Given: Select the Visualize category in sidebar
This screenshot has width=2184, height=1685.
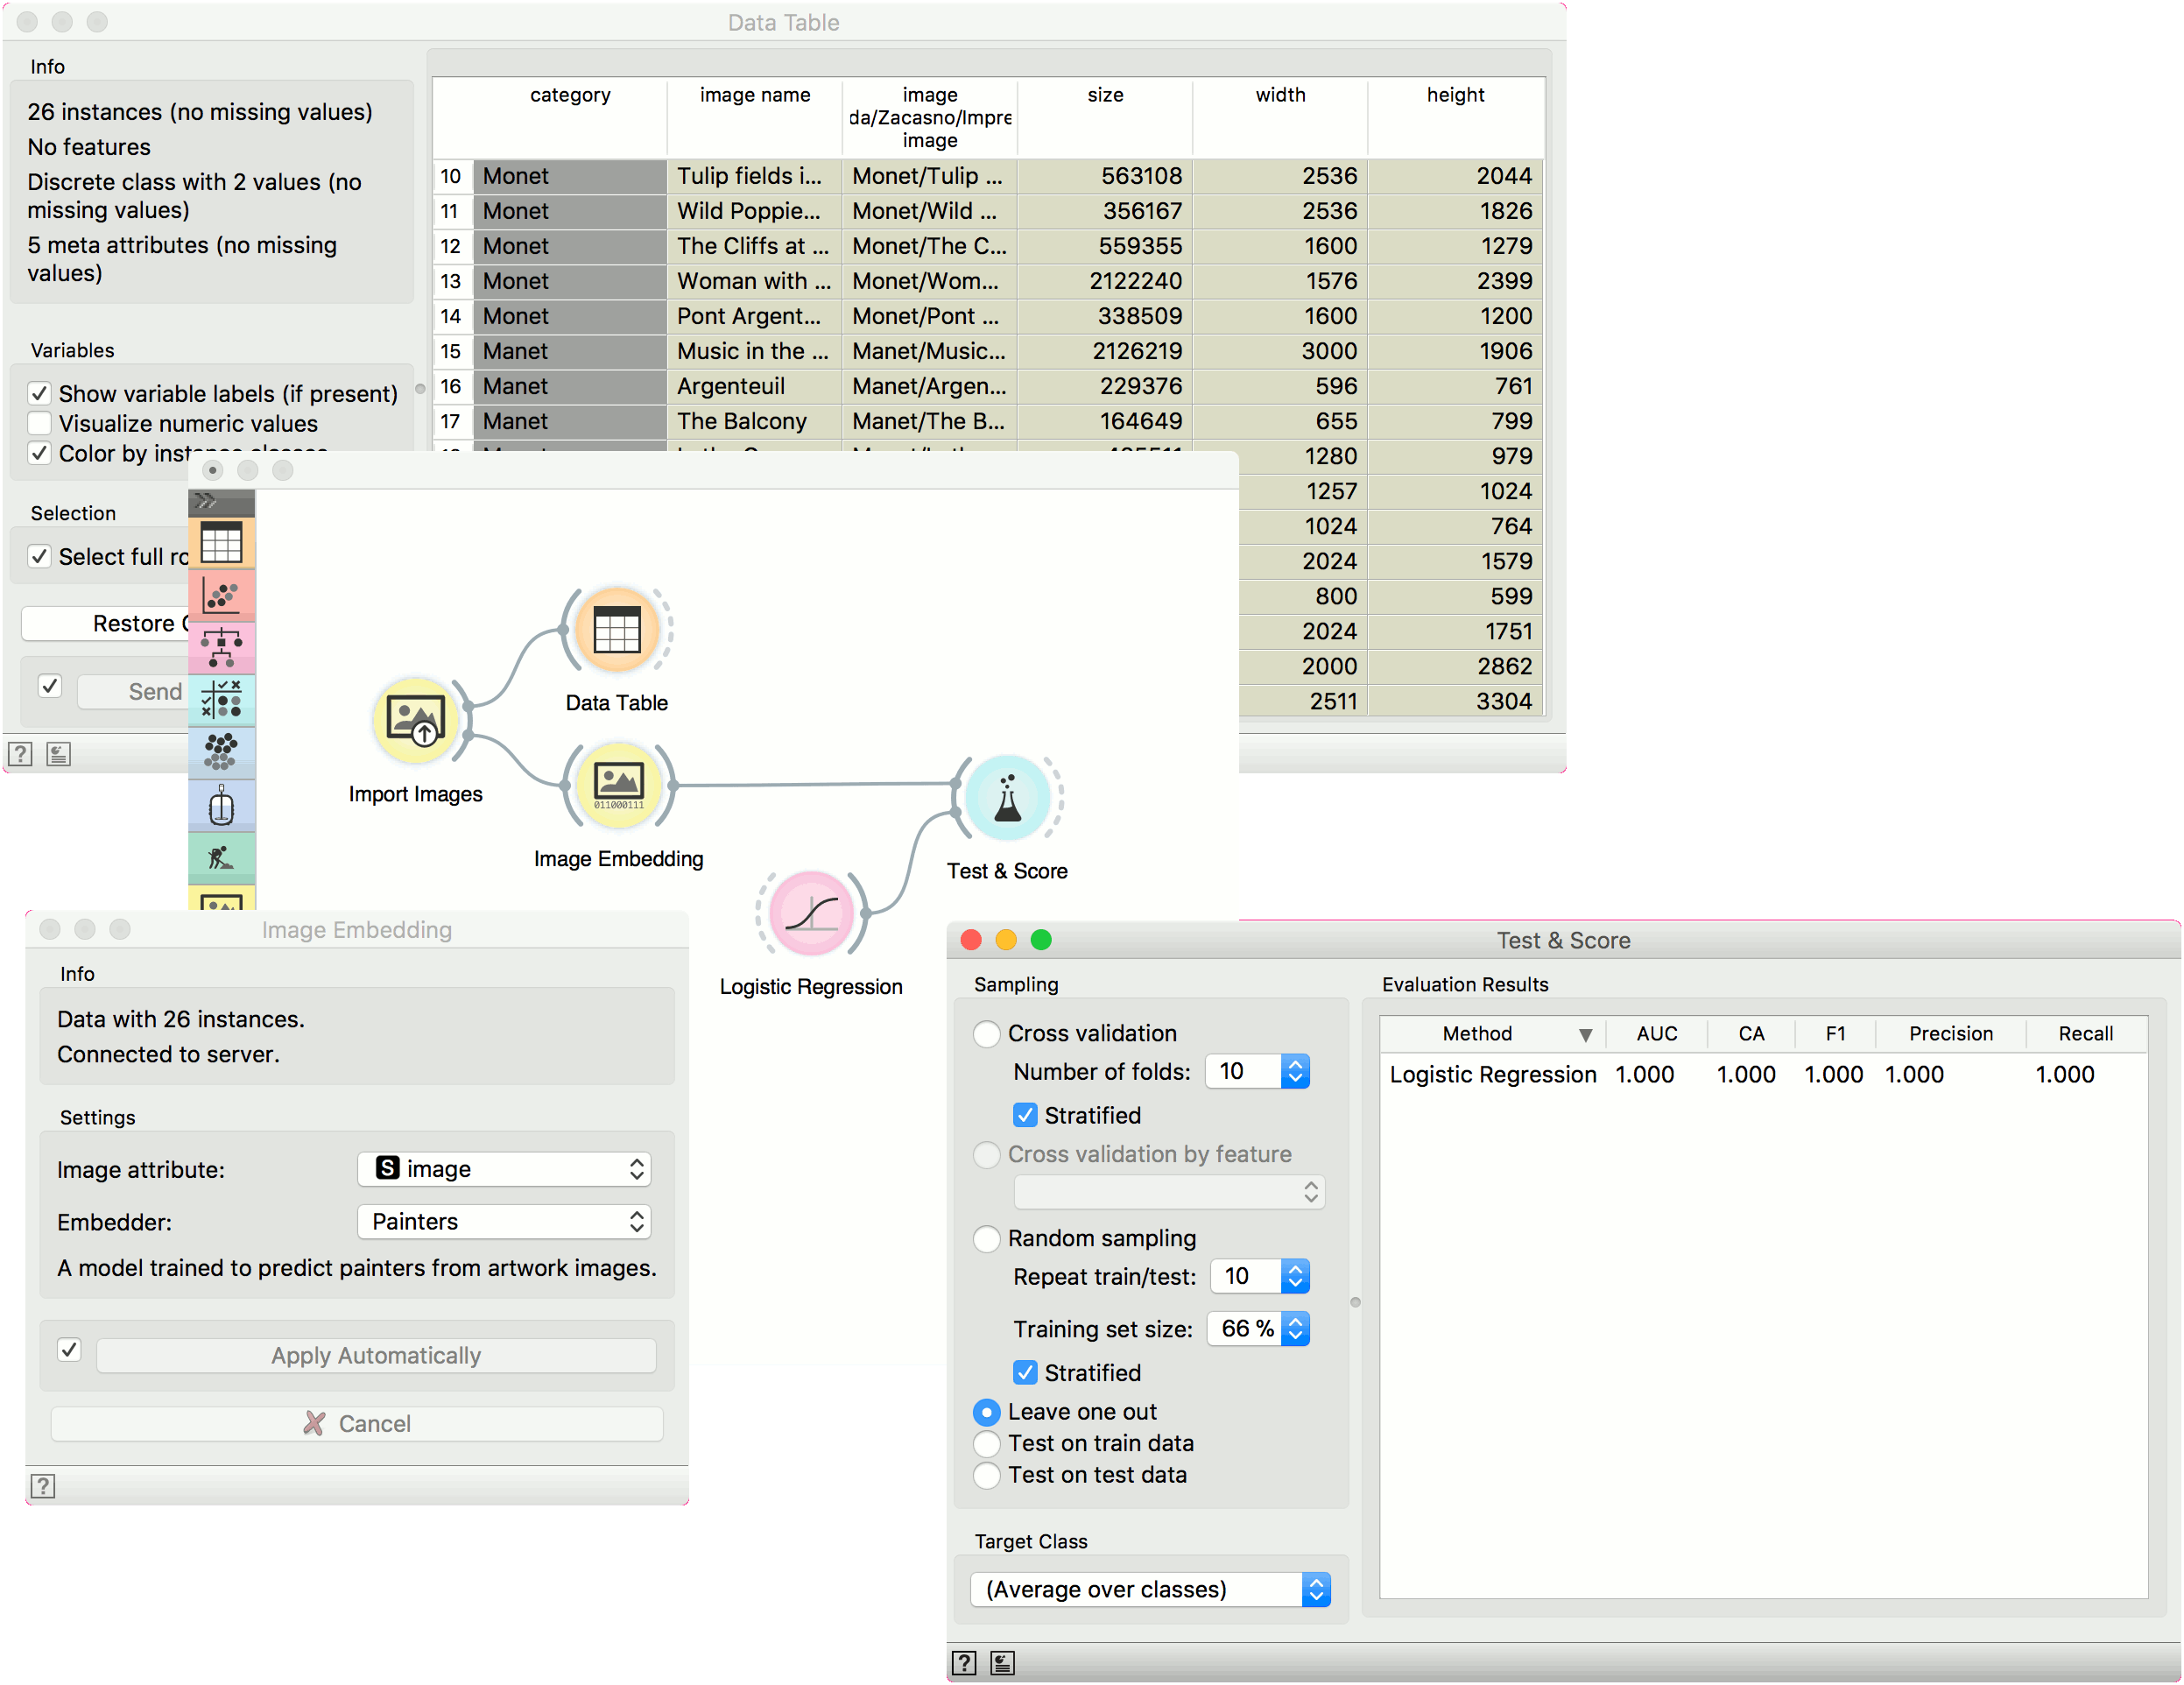Looking at the screenshot, I should (x=221, y=596).
